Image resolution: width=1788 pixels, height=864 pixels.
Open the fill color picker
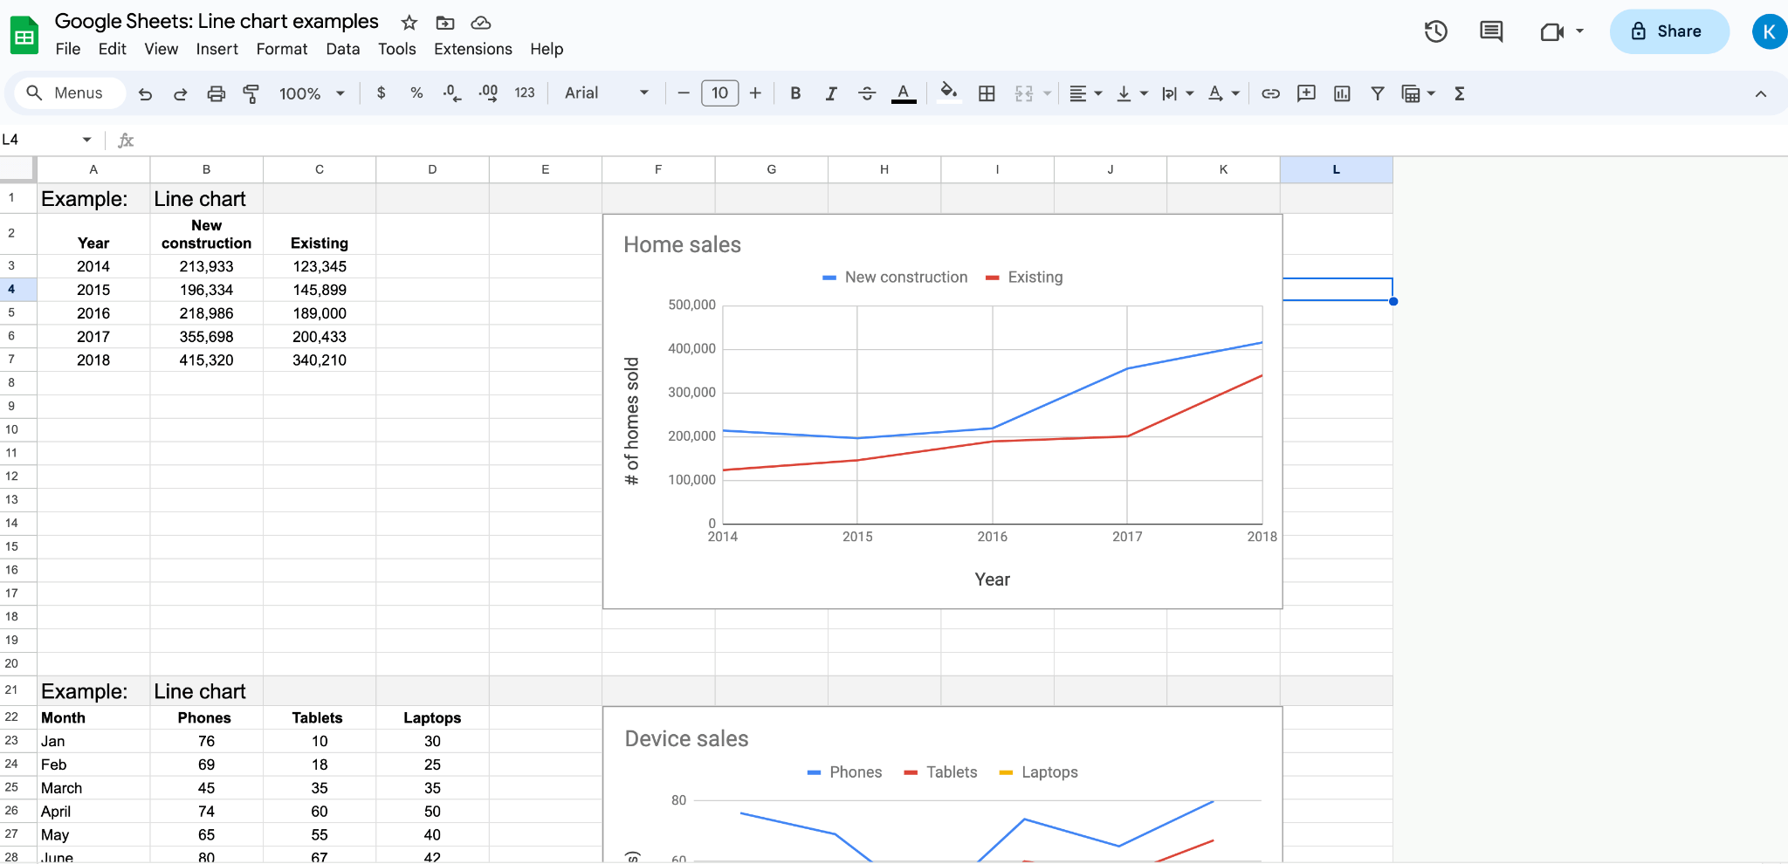(x=949, y=93)
